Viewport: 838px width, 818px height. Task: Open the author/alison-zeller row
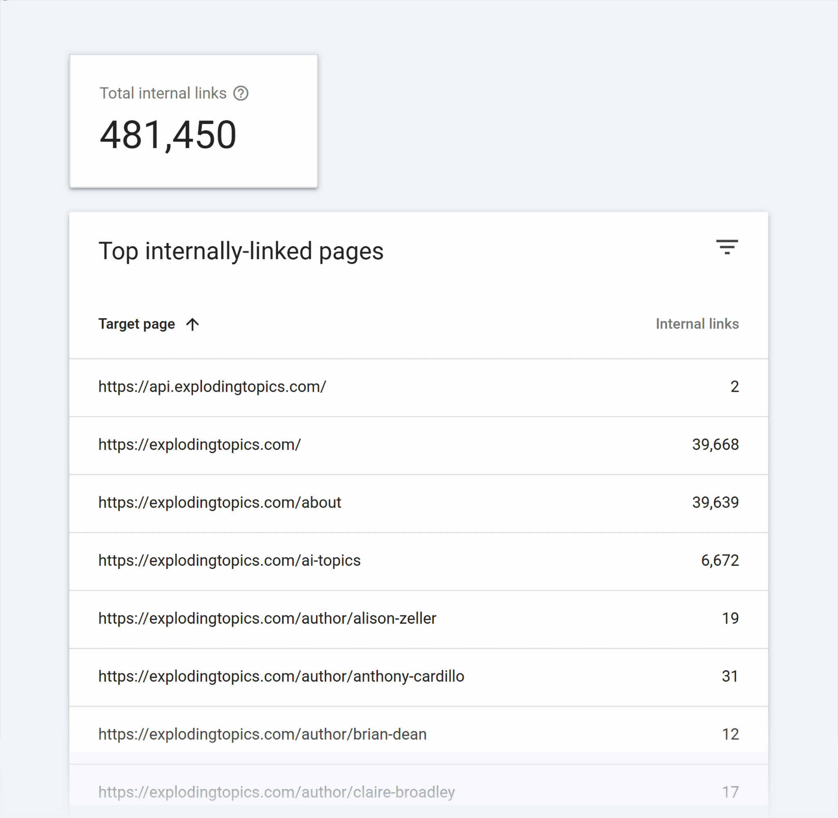coord(419,619)
